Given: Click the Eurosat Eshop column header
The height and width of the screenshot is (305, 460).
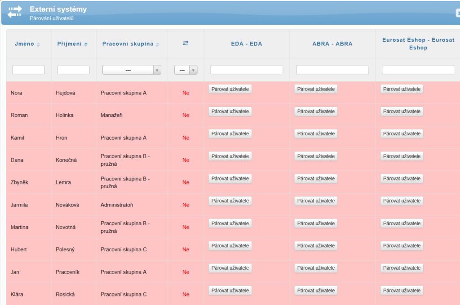Looking at the screenshot, I should (418, 43).
